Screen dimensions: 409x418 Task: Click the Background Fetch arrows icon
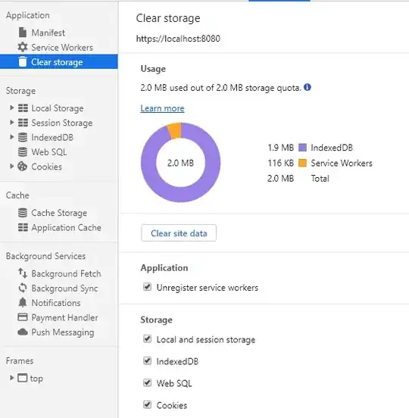coord(23,273)
